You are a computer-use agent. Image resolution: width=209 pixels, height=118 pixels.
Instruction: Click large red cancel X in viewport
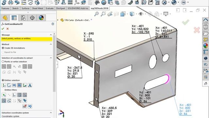[197, 30]
